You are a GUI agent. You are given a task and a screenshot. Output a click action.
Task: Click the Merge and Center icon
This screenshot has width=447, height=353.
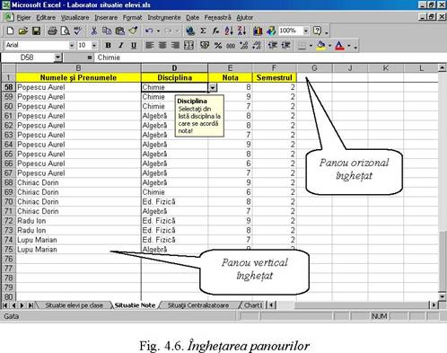pos(188,46)
